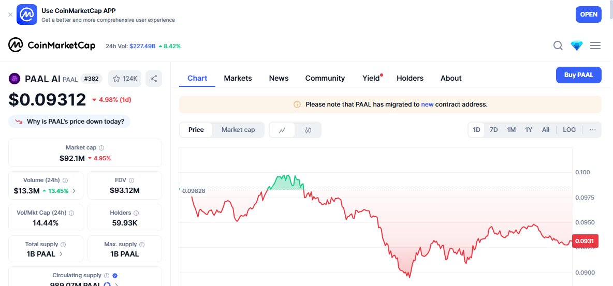613x286 pixels.
Task: Expand Volume (24h) details chevron
Action: click(74, 191)
